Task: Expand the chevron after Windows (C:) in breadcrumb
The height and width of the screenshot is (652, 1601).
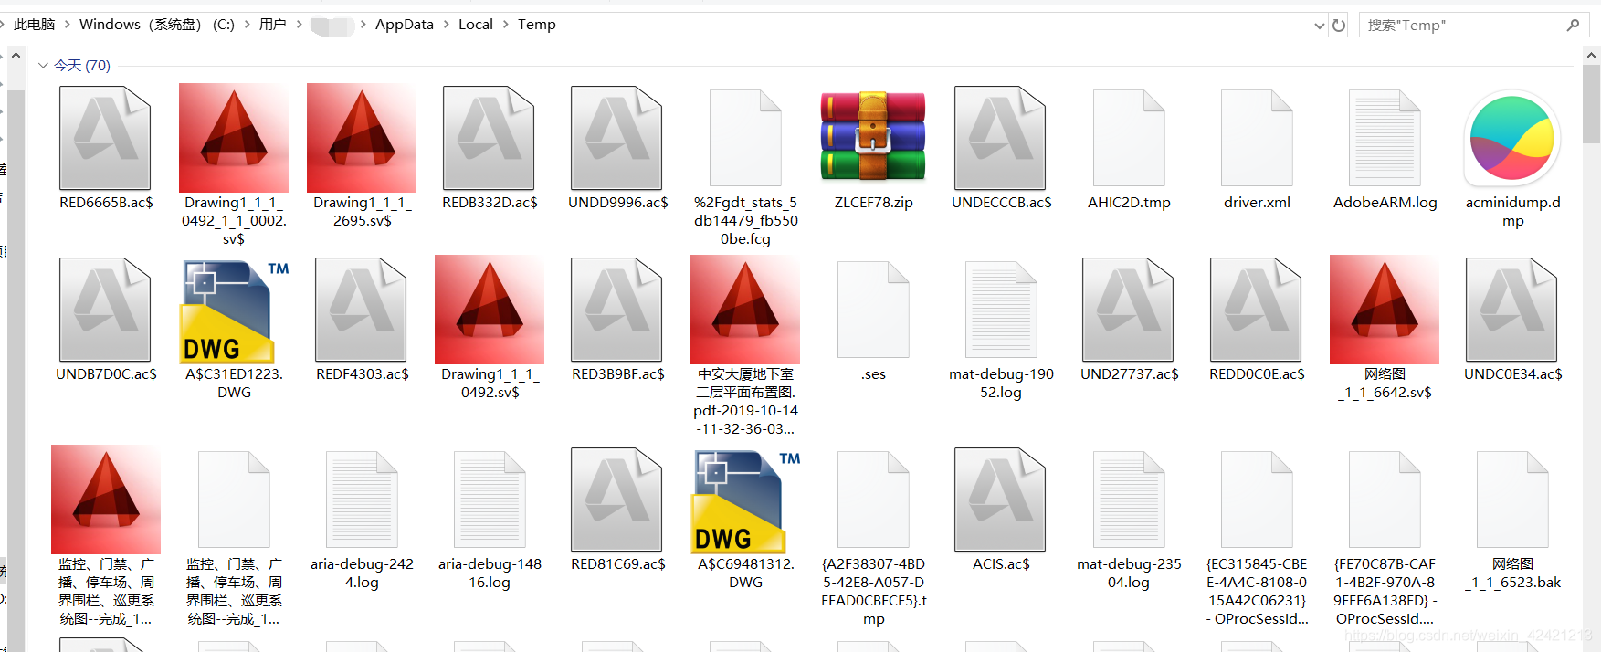Action: point(247,25)
